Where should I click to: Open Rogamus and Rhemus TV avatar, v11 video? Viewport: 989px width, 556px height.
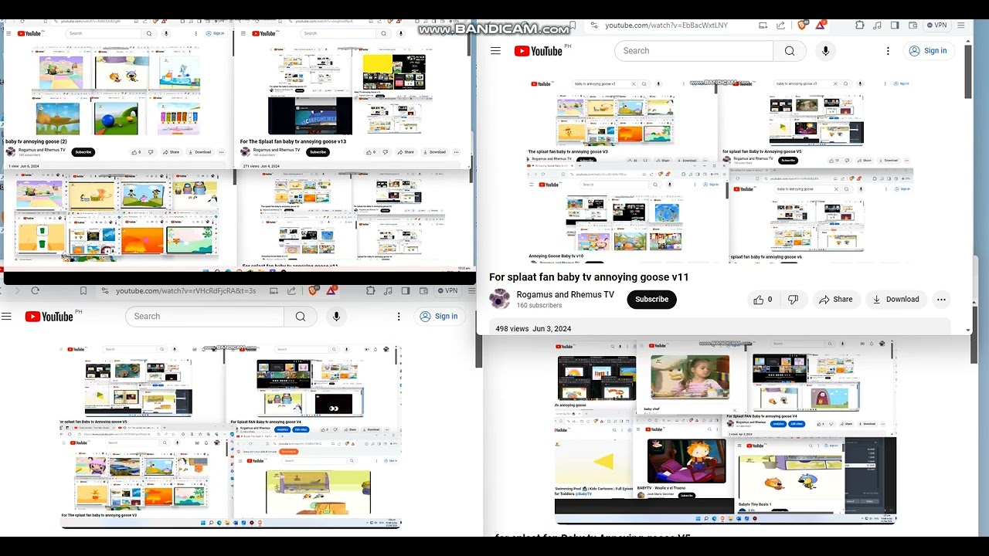(x=500, y=299)
